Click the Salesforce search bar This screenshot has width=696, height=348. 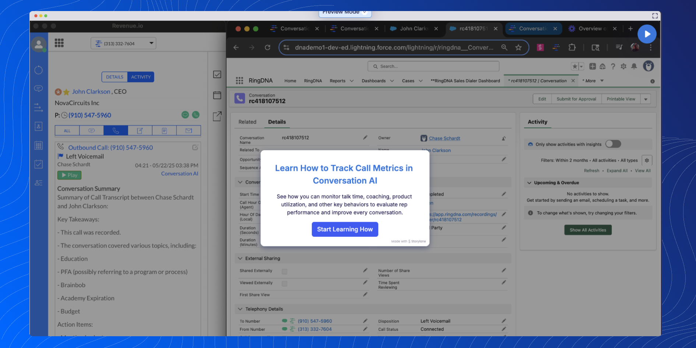433,66
